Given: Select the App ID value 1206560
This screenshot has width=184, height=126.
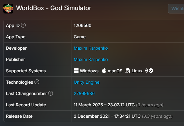Looking at the screenshot, I should [x=82, y=25].
